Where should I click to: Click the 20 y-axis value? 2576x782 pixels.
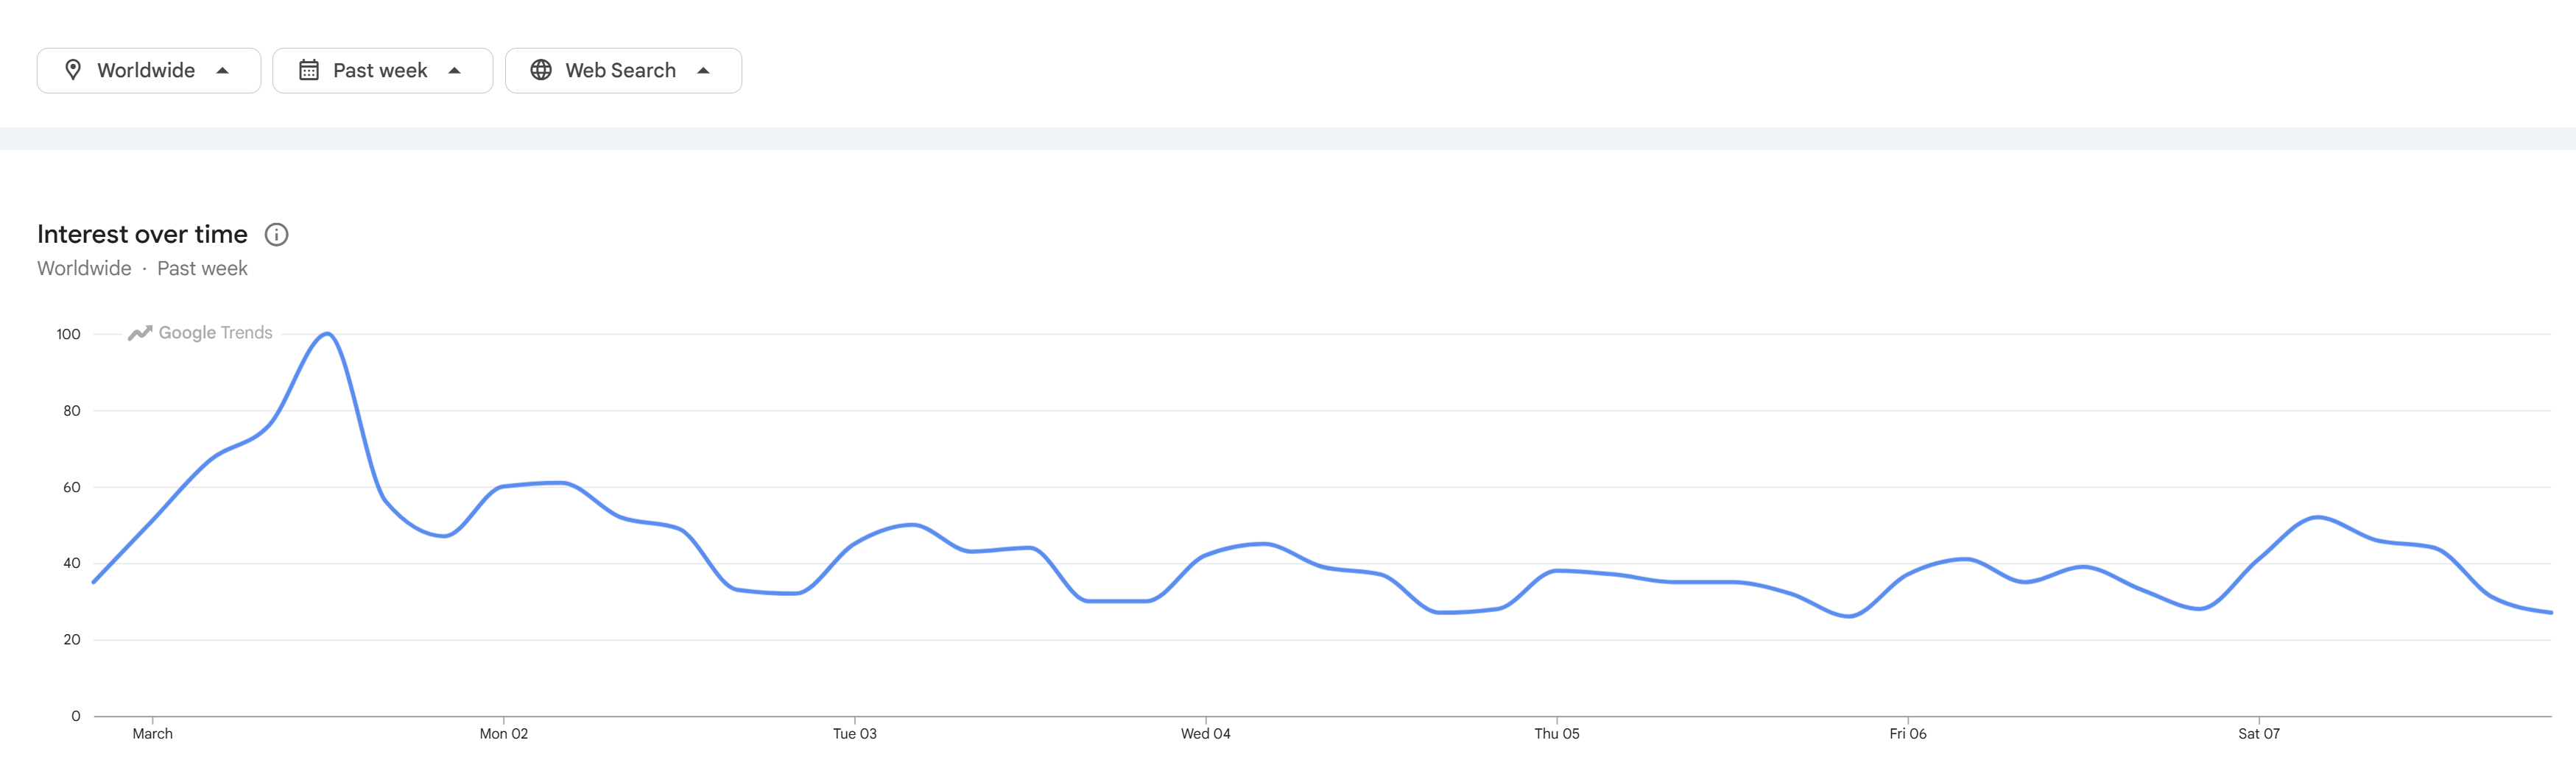click(x=72, y=640)
